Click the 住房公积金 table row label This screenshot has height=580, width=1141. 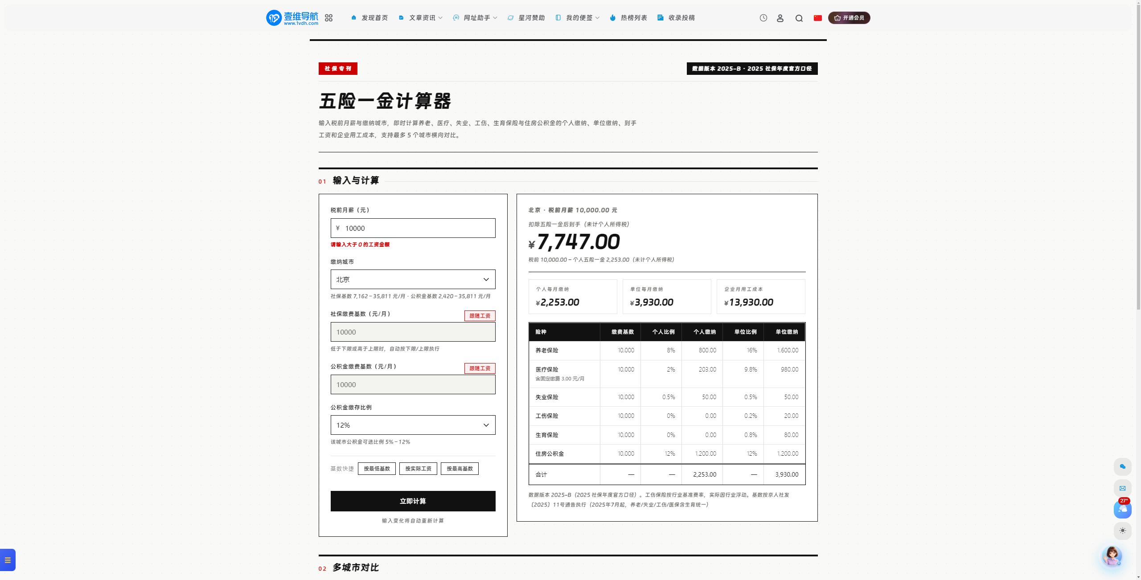[550, 454]
